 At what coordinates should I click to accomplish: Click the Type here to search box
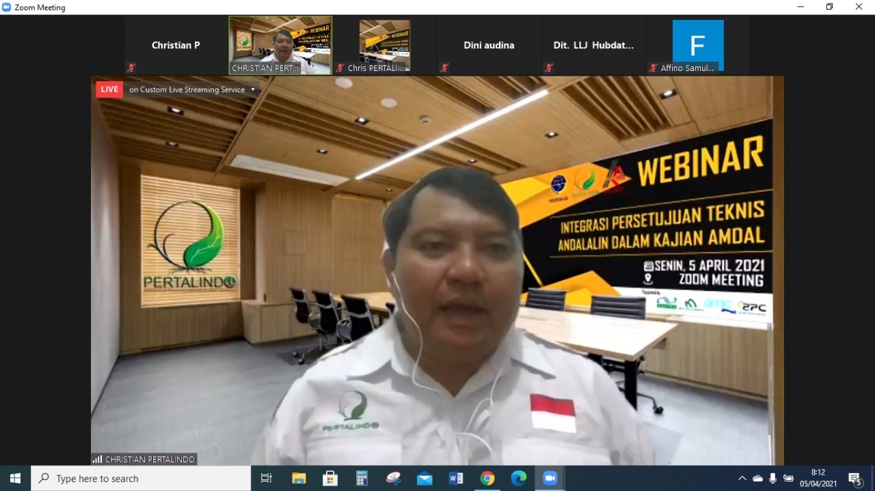click(141, 479)
